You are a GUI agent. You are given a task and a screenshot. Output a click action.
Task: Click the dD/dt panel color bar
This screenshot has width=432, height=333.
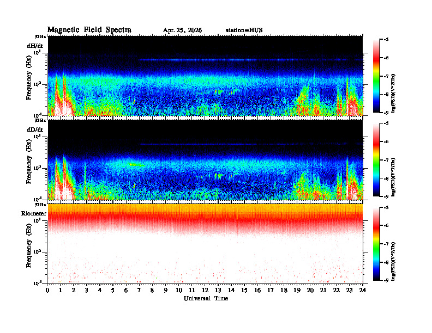(x=376, y=160)
